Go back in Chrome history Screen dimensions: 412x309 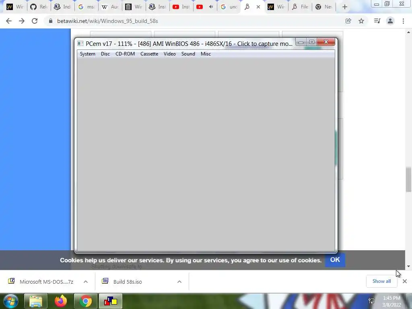[9, 21]
